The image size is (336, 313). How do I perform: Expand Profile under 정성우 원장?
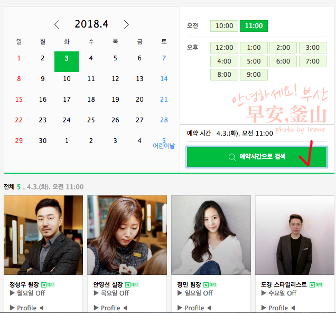(x=26, y=308)
